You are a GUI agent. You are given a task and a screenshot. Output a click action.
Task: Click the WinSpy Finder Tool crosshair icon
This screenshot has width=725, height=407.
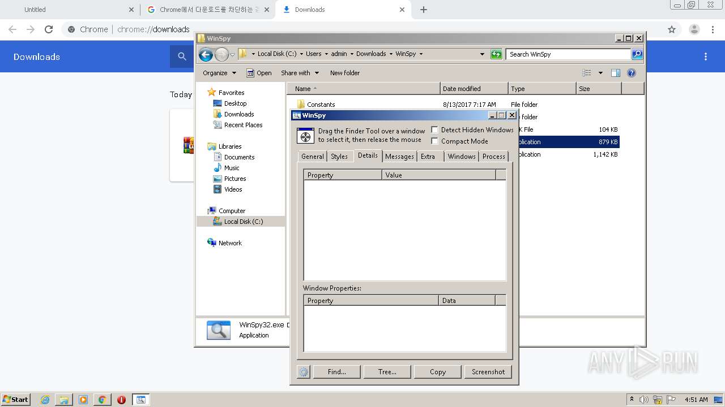[x=305, y=136]
